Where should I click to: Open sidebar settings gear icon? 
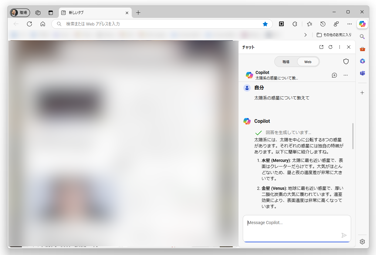362,242
